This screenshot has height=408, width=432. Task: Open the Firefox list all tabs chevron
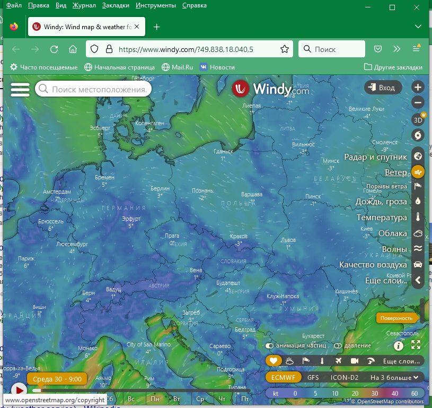418,27
